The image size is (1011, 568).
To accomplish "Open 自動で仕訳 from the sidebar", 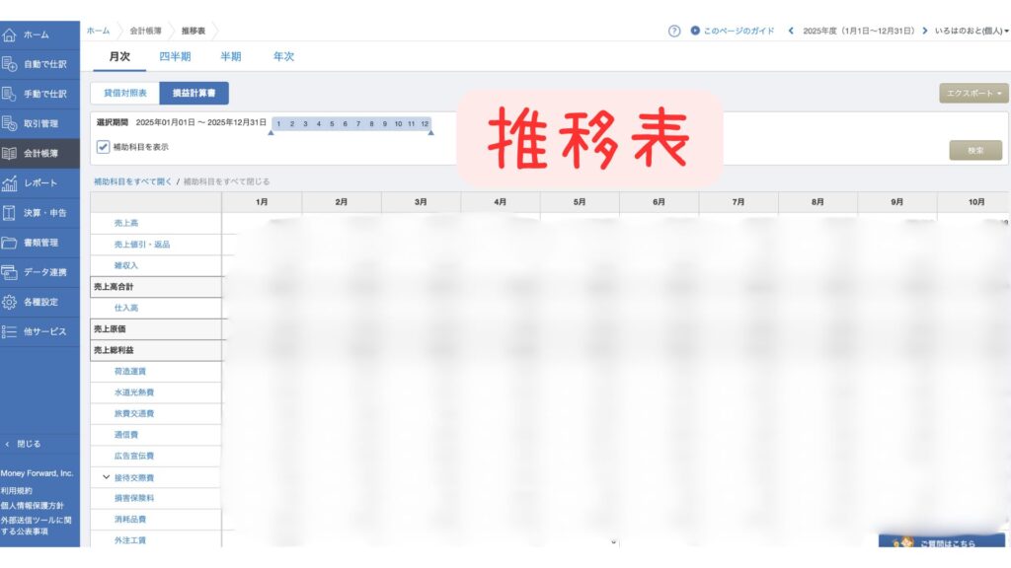I will pos(10,61).
